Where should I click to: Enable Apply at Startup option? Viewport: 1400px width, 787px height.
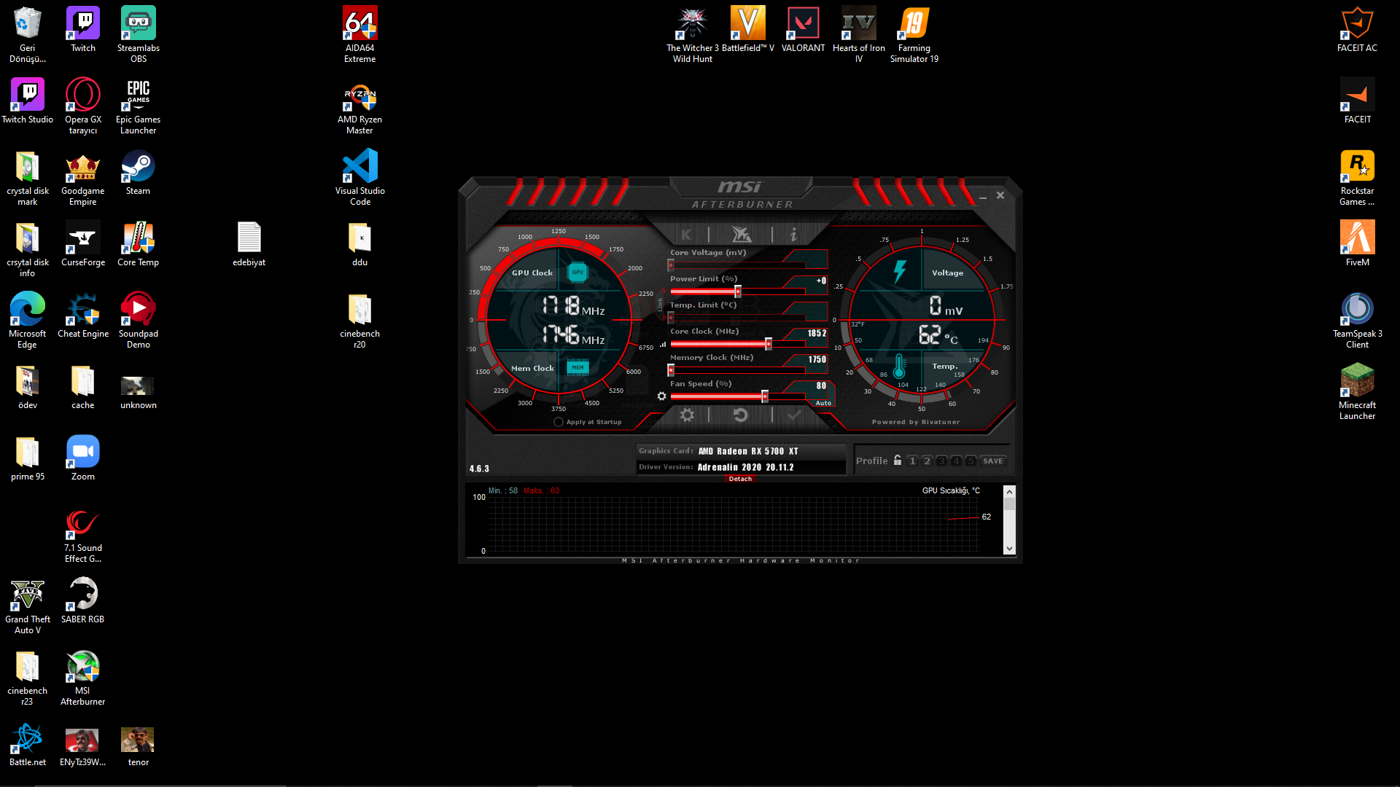[x=559, y=422]
